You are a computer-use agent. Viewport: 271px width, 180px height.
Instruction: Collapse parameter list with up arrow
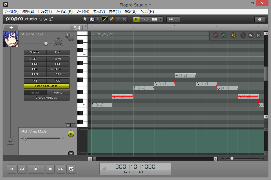point(73,126)
